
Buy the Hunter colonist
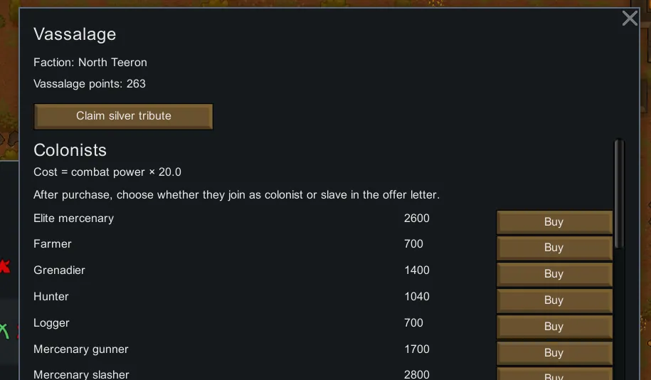click(x=554, y=300)
